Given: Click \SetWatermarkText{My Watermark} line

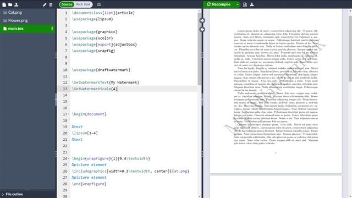Looking at the screenshot, I should [106, 82].
